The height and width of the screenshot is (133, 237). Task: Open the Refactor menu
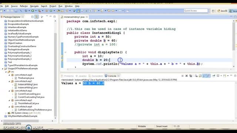click(x=24, y=6)
